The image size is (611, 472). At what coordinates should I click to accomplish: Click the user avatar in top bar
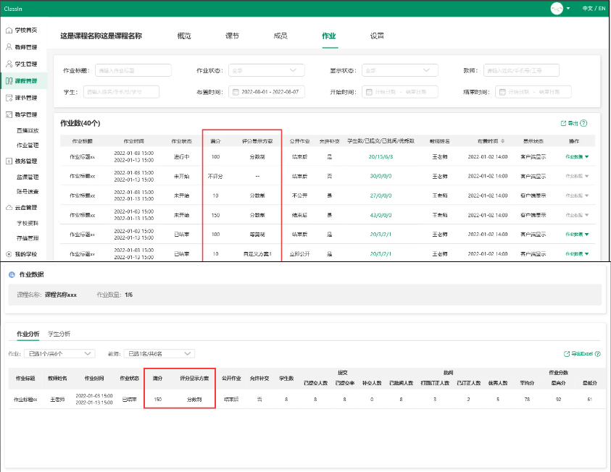tap(557, 8)
